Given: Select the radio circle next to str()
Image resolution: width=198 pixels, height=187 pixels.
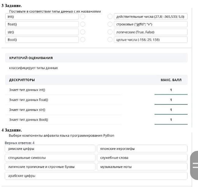Looking at the screenshot, I should 83,32.
